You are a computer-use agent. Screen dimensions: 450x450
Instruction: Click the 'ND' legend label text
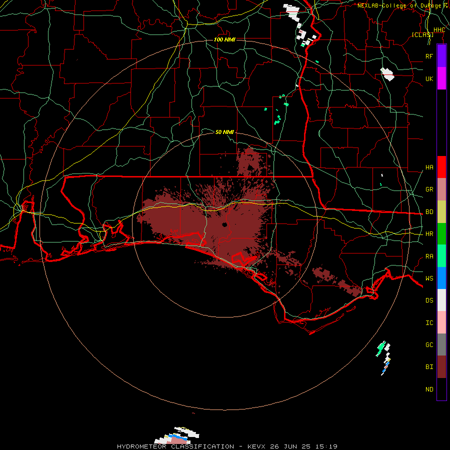[x=429, y=389]
